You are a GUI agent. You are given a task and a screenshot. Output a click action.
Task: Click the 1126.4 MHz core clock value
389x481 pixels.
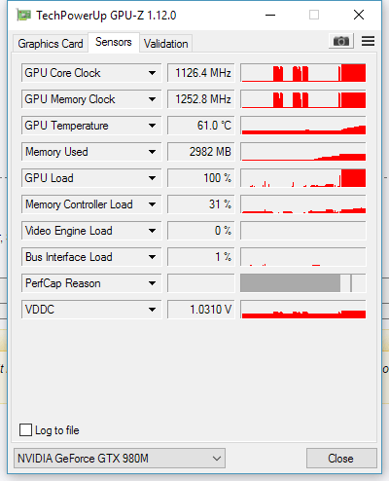(201, 73)
